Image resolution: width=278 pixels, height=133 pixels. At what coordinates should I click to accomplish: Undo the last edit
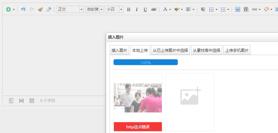23,9
